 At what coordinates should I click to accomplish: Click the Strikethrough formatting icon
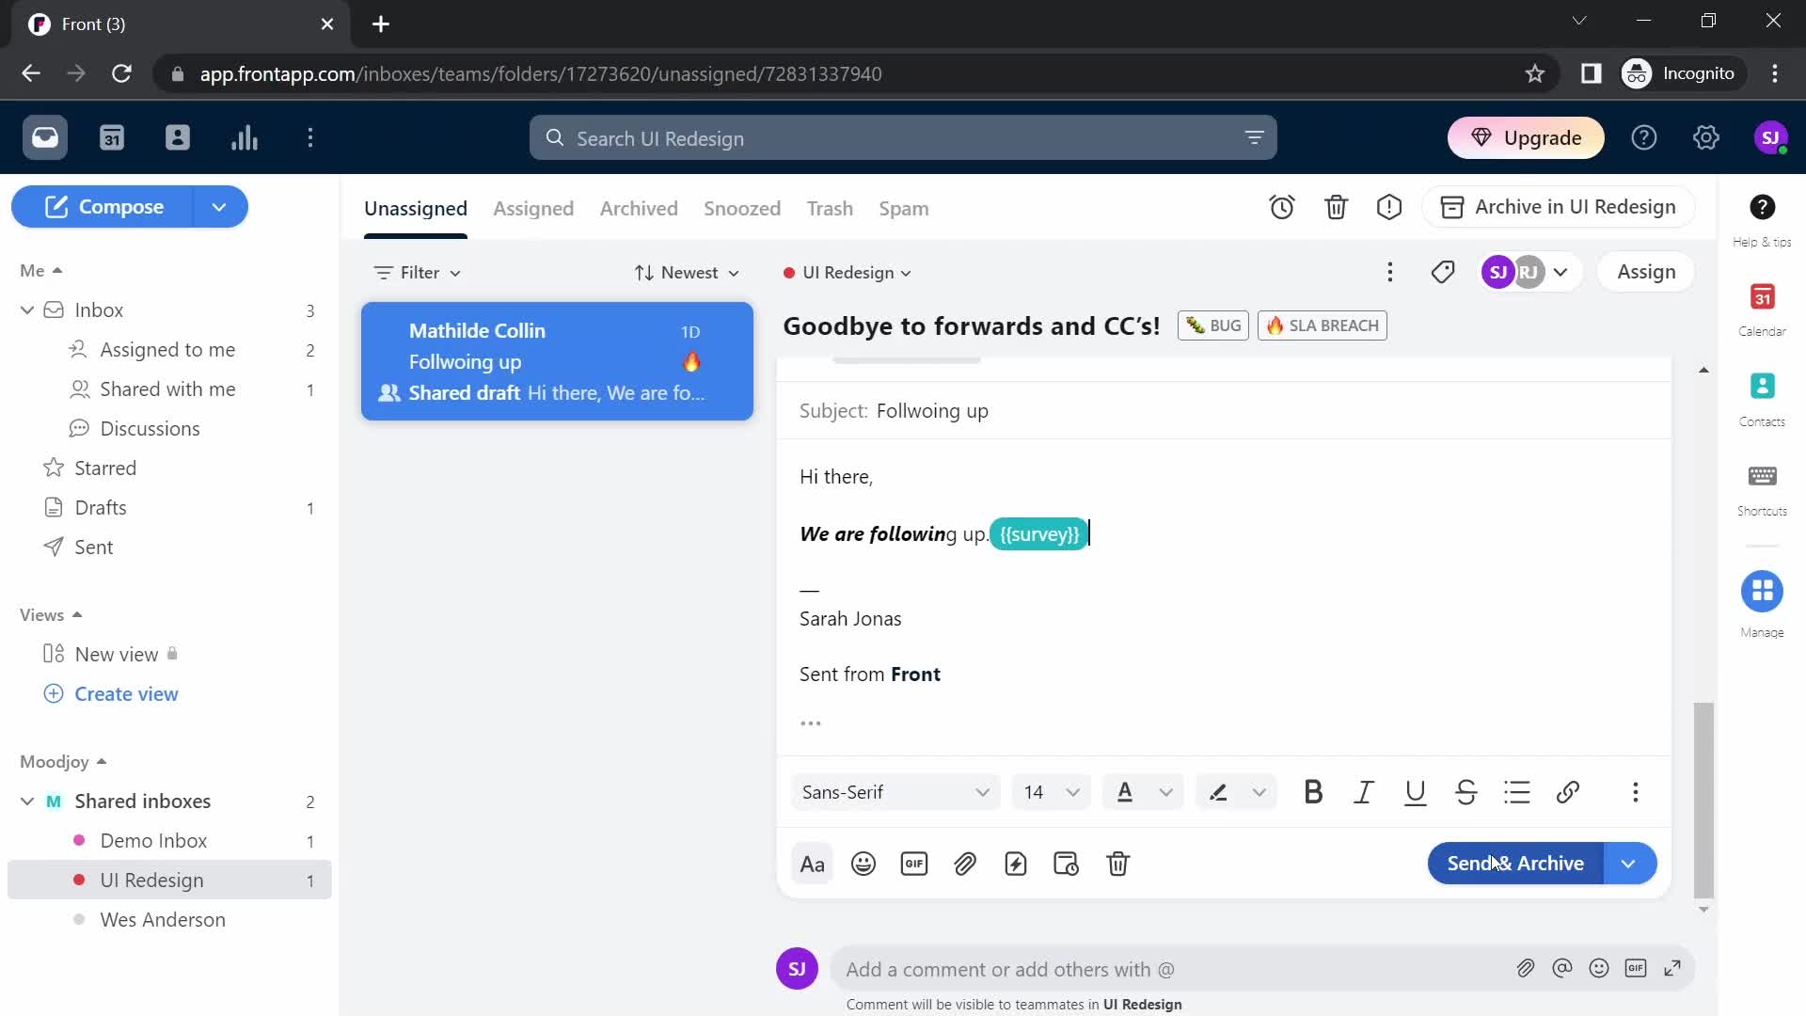tap(1466, 791)
